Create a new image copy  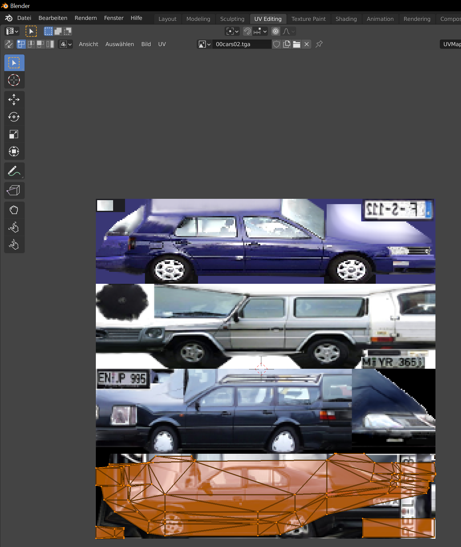pos(287,44)
